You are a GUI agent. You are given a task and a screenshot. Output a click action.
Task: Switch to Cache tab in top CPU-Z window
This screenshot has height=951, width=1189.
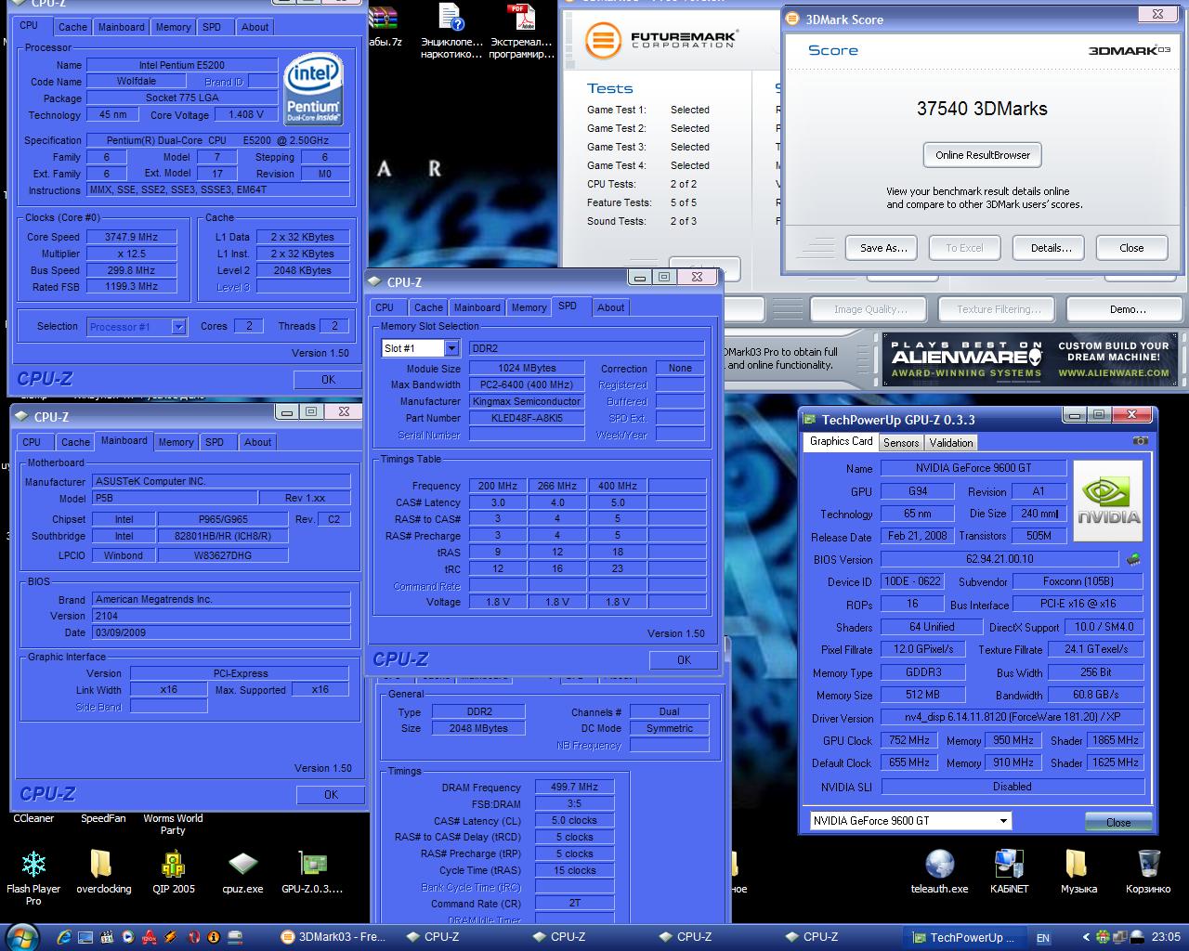(x=72, y=27)
